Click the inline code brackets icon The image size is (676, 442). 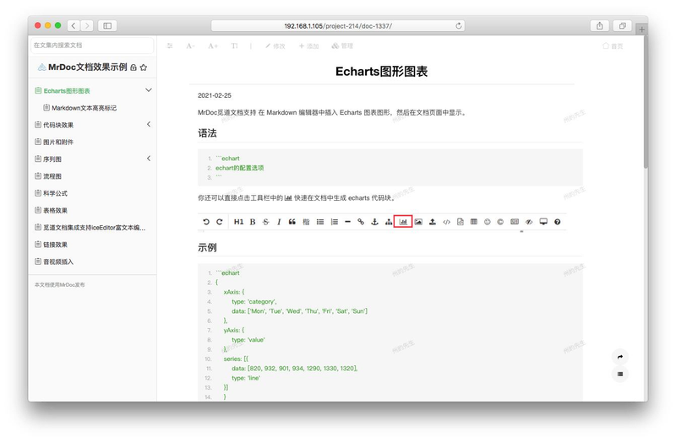click(447, 222)
